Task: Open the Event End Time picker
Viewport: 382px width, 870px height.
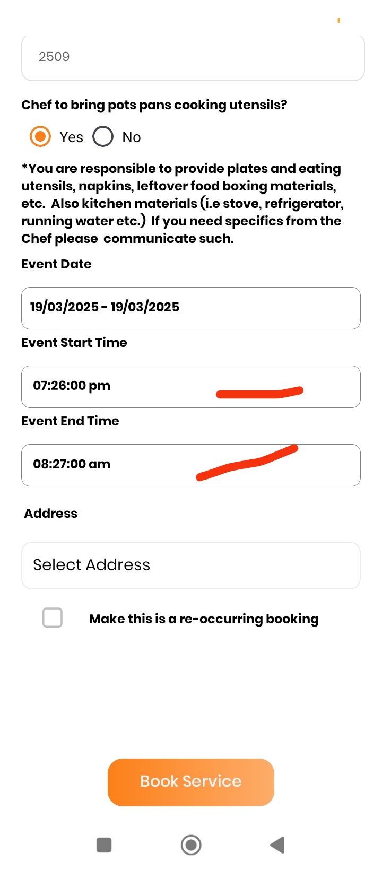Action: point(191,465)
